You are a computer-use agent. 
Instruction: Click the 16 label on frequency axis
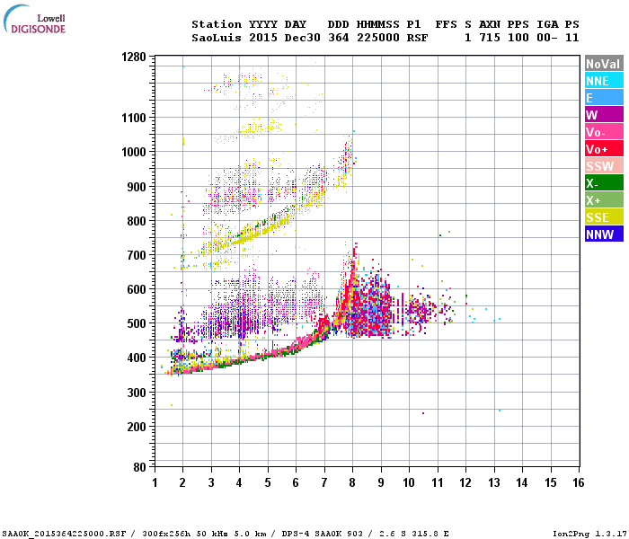579,482
